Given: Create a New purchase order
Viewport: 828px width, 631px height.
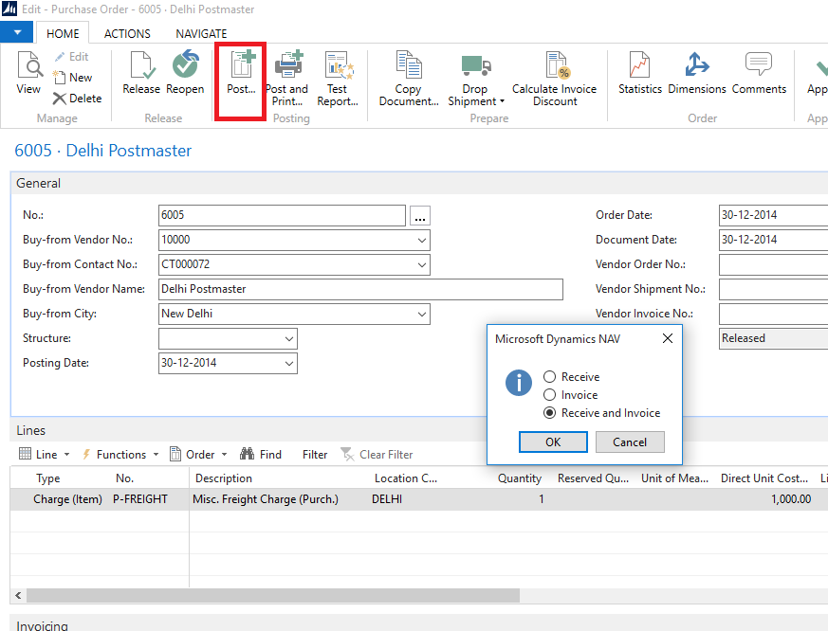Looking at the screenshot, I should [x=73, y=78].
